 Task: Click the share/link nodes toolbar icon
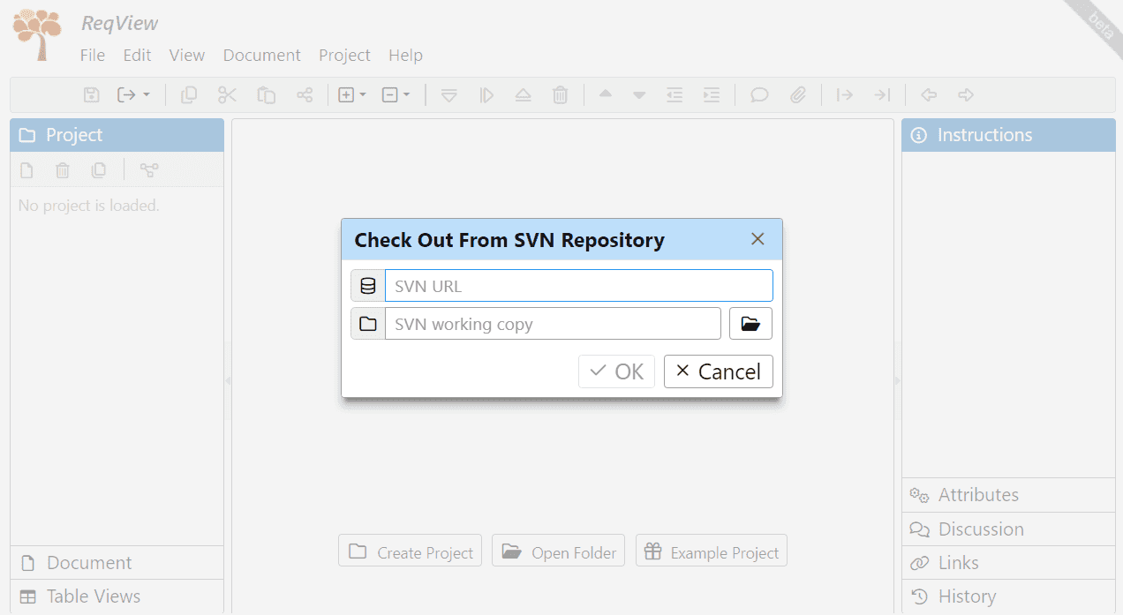305,94
